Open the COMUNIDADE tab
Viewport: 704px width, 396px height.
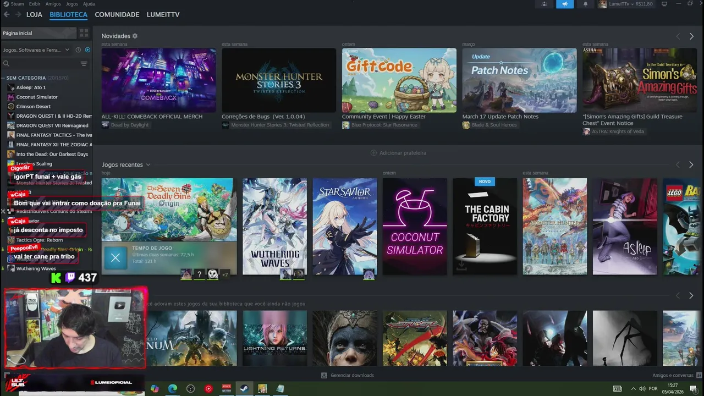[x=117, y=14]
